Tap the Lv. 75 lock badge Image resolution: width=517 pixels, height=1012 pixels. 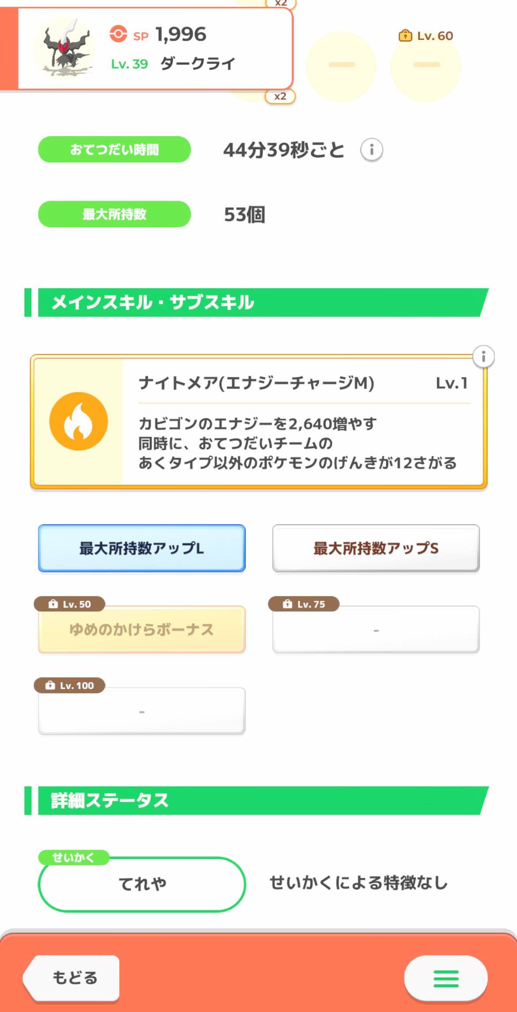coord(304,604)
